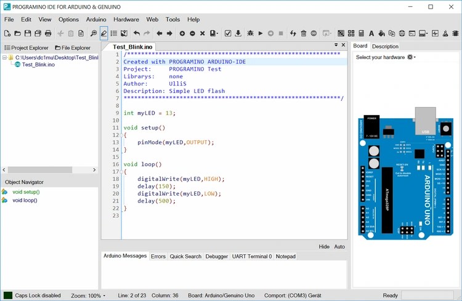Collapse the loop() code fold marker
This screenshot has width=462, height=301.
pos(121,172)
